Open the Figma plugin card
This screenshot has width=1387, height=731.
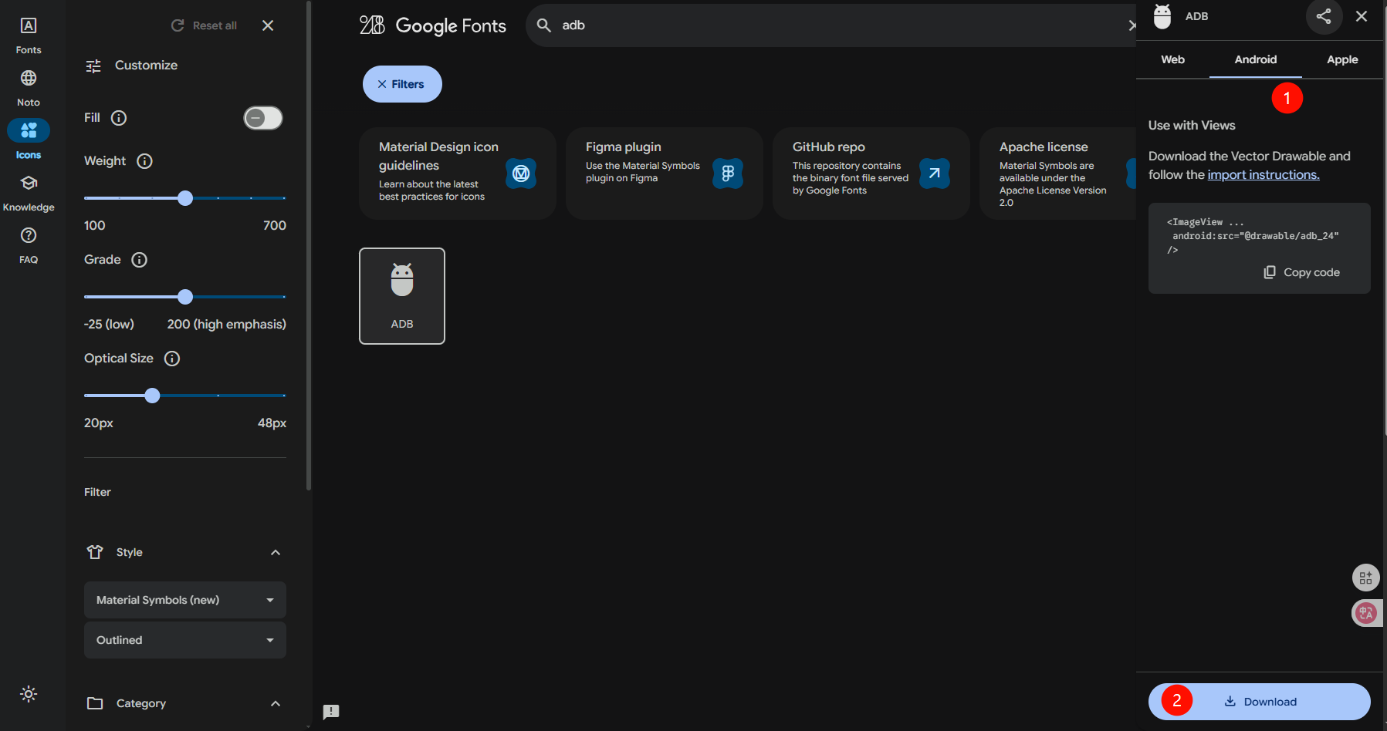click(x=665, y=173)
